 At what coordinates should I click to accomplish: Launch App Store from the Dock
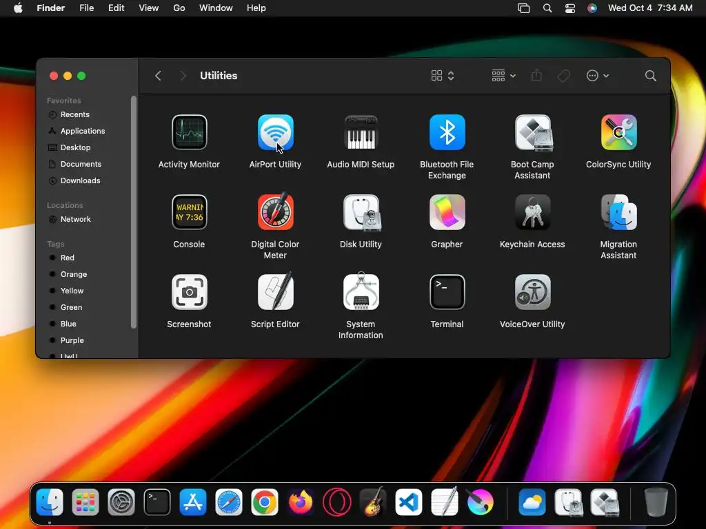point(193,502)
